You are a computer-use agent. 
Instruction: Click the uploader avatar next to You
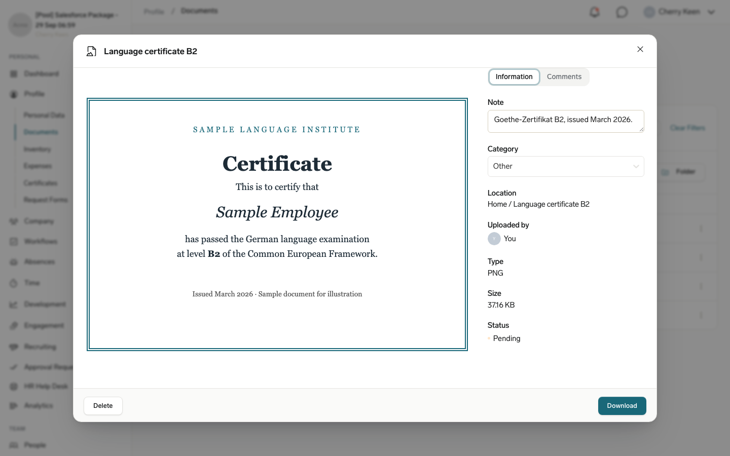[x=494, y=239]
